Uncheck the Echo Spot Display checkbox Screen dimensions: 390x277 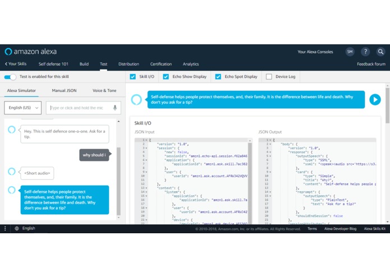(x=218, y=76)
